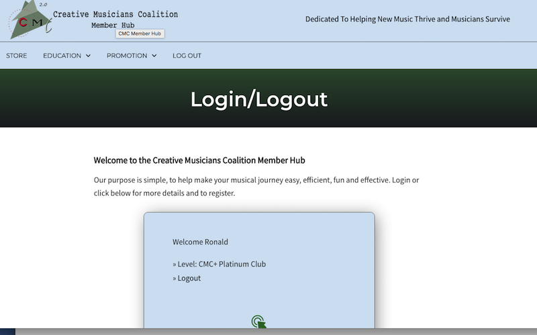The width and height of the screenshot is (537, 335).
Task: Click the purpose description paragraph
Action: (256, 186)
